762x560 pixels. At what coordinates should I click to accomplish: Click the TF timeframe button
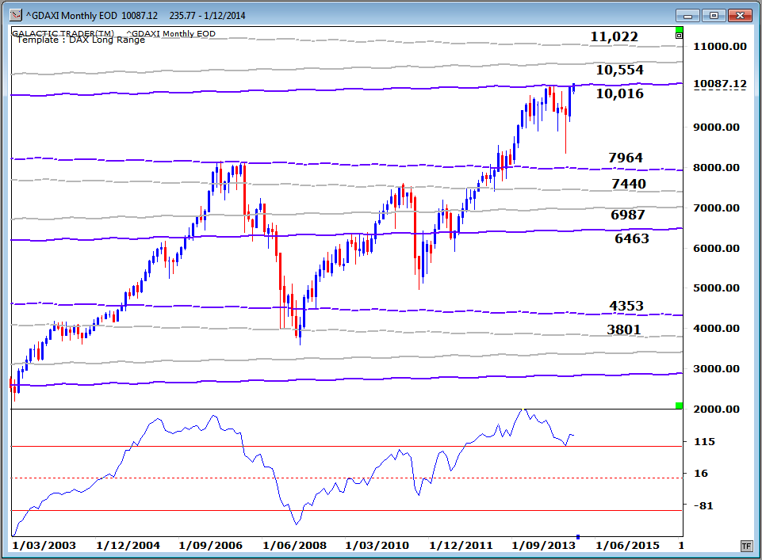746,546
